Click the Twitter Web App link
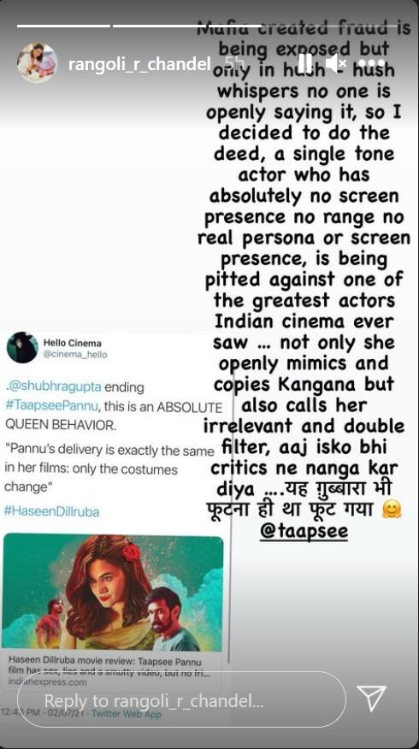 pyautogui.click(x=127, y=714)
